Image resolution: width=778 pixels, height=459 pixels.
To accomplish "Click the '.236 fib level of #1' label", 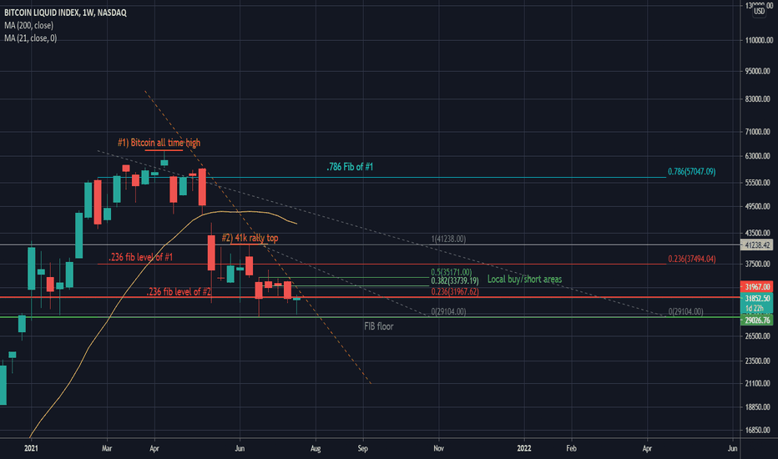I will click(x=141, y=257).
